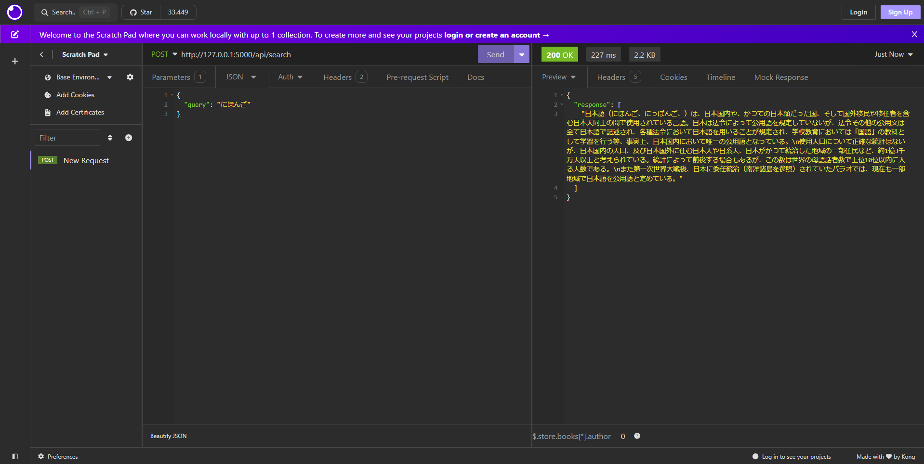
Task: Switch to request Headers tab
Action: pos(345,77)
